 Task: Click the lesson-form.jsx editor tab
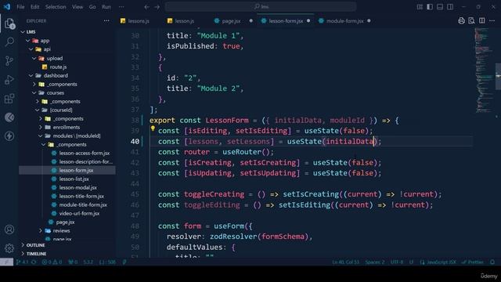coord(285,21)
